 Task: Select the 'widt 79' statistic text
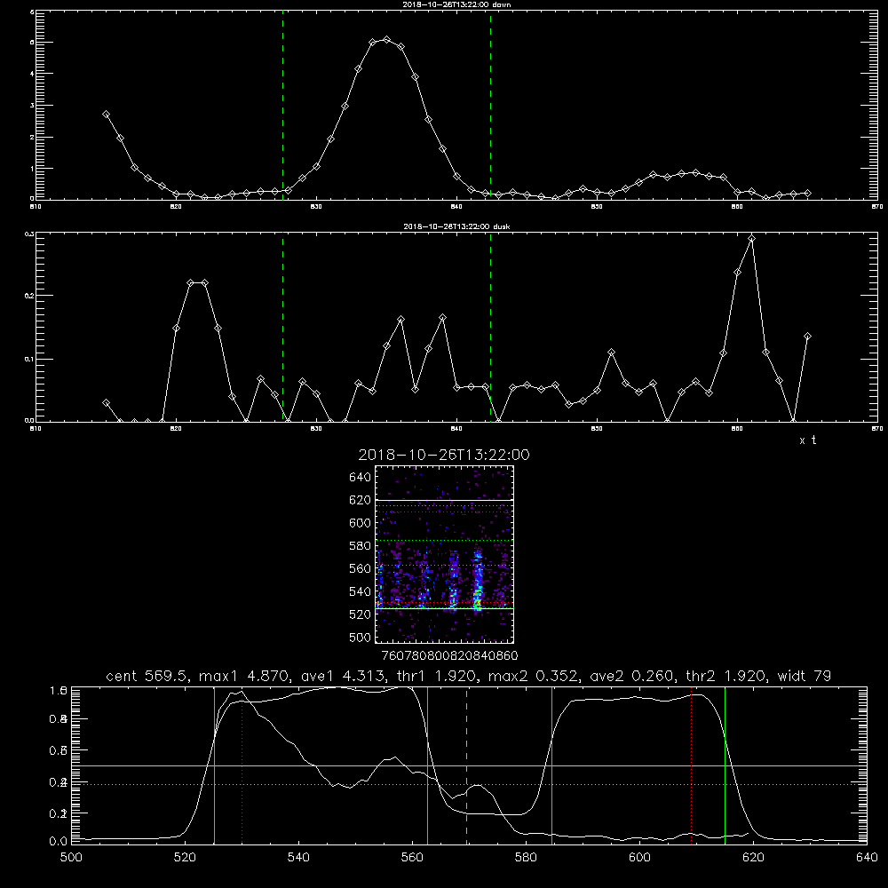805,676
